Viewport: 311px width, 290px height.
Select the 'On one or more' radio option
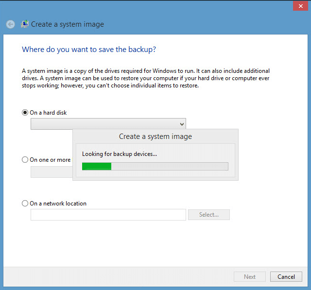(25, 159)
